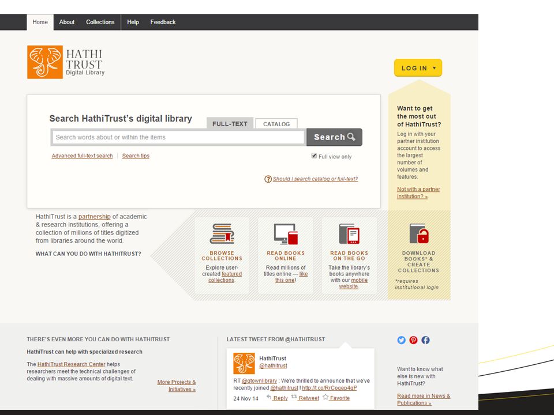The width and height of the screenshot is (554, 415).
Task: Click Download Books & Create Collections heading
Action: tap(419, 262)
